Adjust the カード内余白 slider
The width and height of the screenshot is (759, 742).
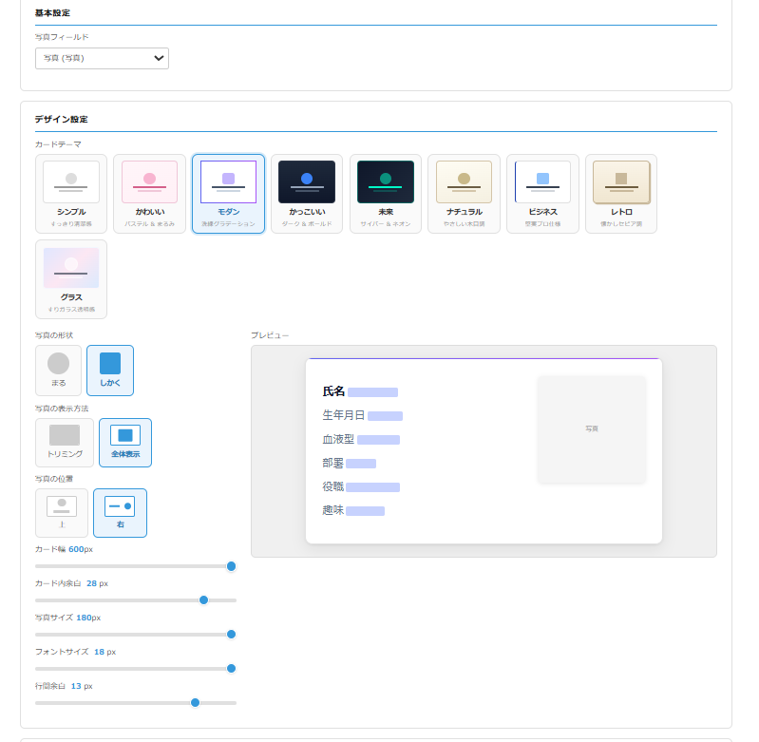pyautogui.click(x=136, y=600)
